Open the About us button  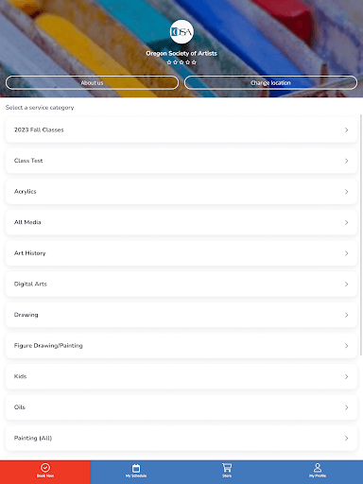pyautogui.click(x=92, y=82)
